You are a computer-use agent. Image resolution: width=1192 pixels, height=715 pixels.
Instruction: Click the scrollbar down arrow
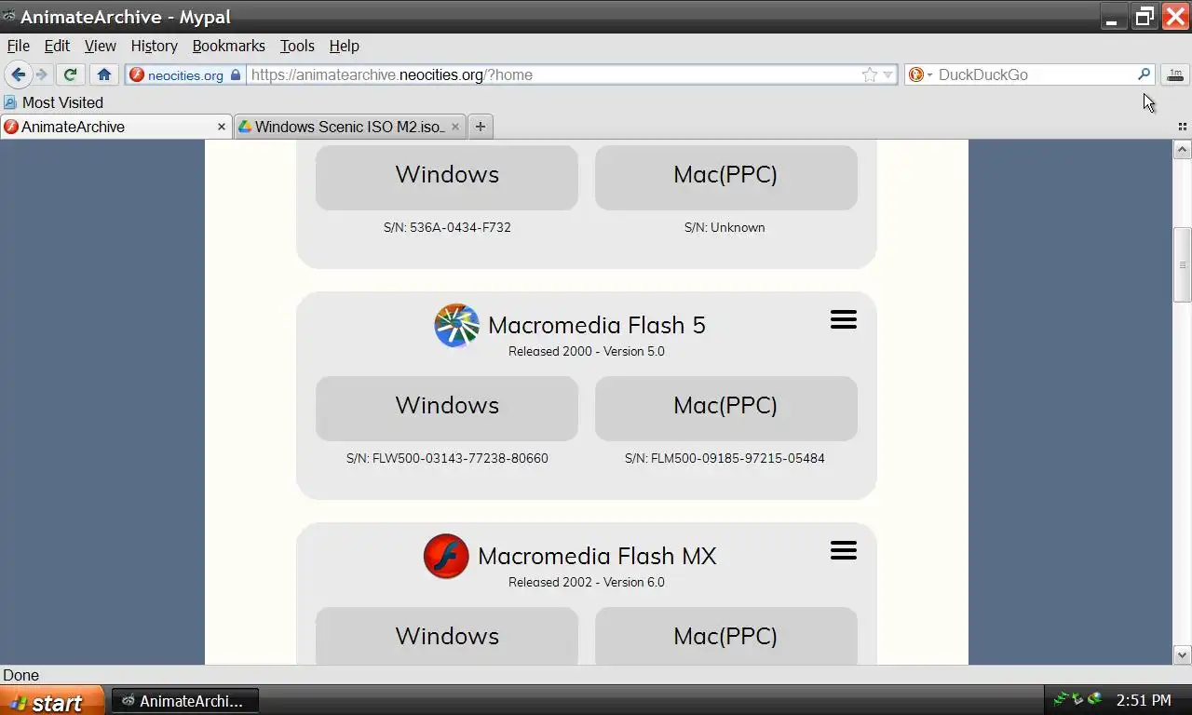(x=1183, y=654)
